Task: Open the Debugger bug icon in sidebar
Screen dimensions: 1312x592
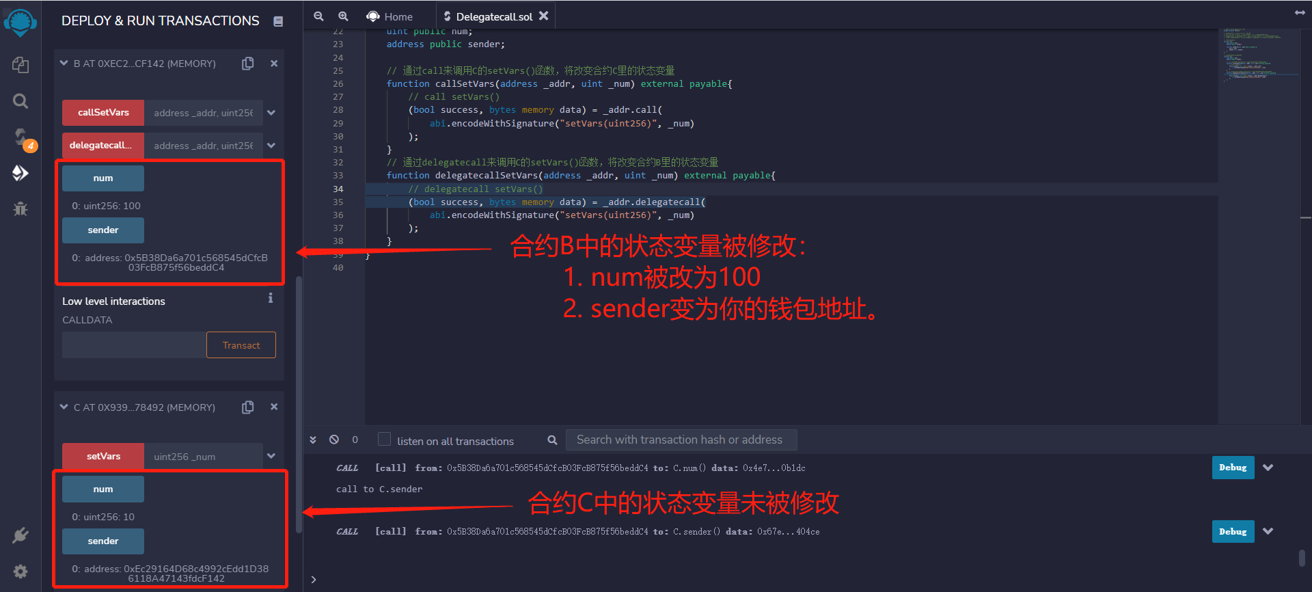Action: 20,208
